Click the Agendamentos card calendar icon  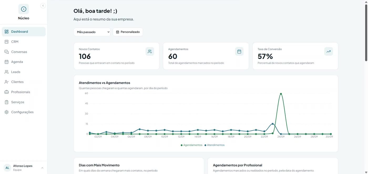pyautogui.click(x=239, y=51)
